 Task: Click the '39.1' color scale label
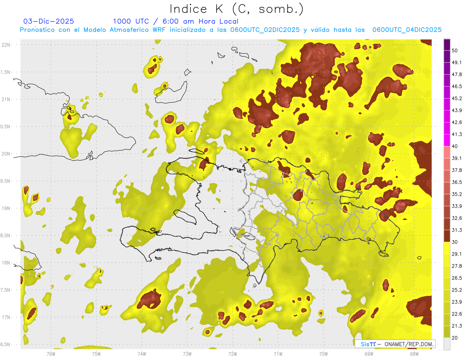[456, 158]
